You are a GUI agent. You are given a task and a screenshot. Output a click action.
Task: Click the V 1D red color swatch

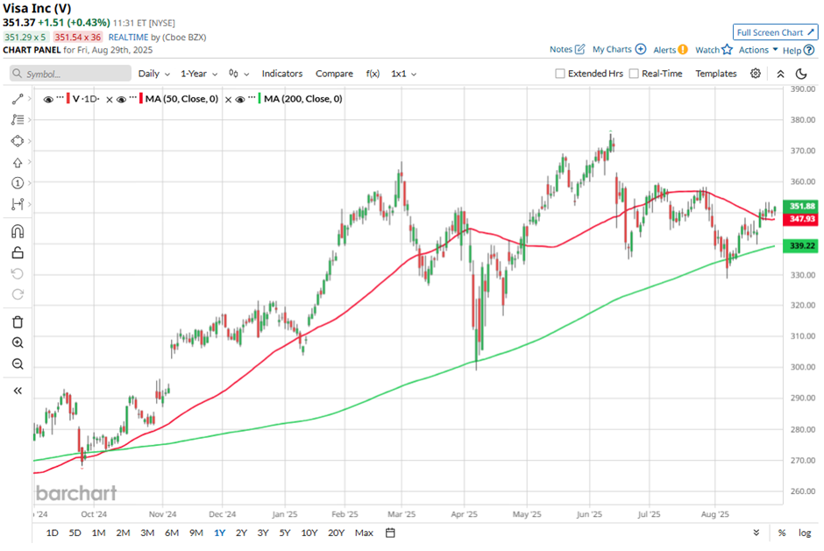pyautogui.click(x=67, y=99)
